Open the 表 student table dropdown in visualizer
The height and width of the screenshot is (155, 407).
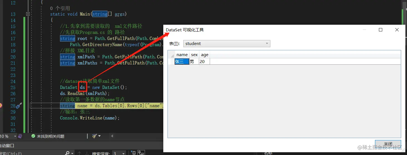[x=227, y=44]
